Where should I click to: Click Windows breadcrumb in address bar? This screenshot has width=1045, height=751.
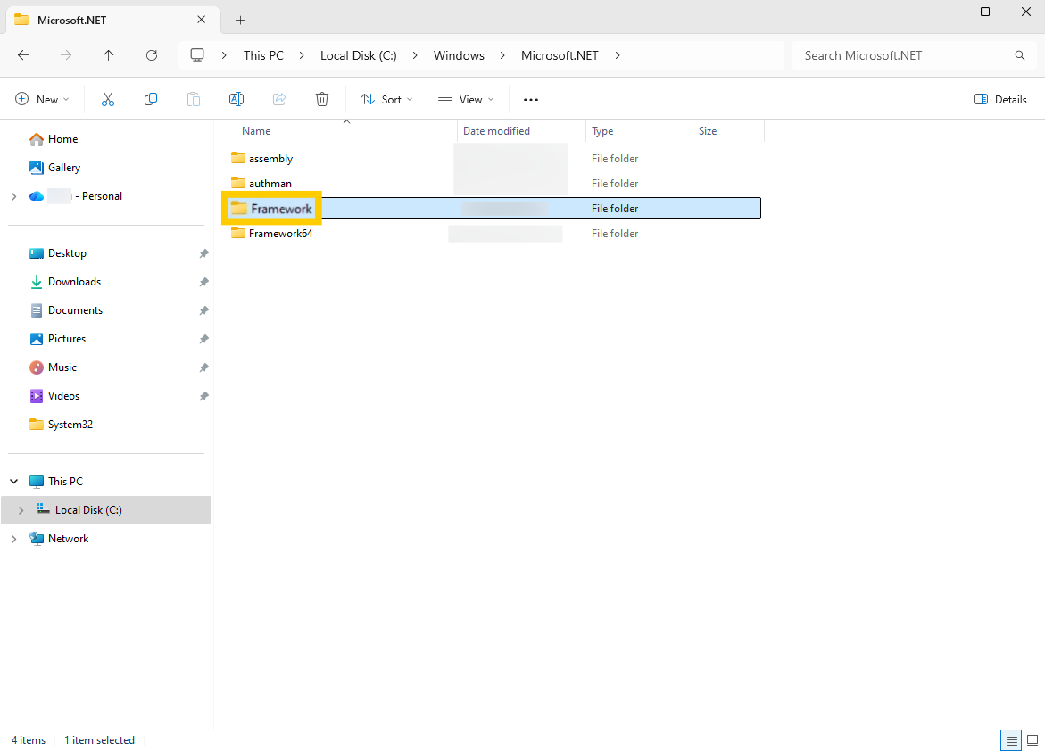tap(460, 55)
